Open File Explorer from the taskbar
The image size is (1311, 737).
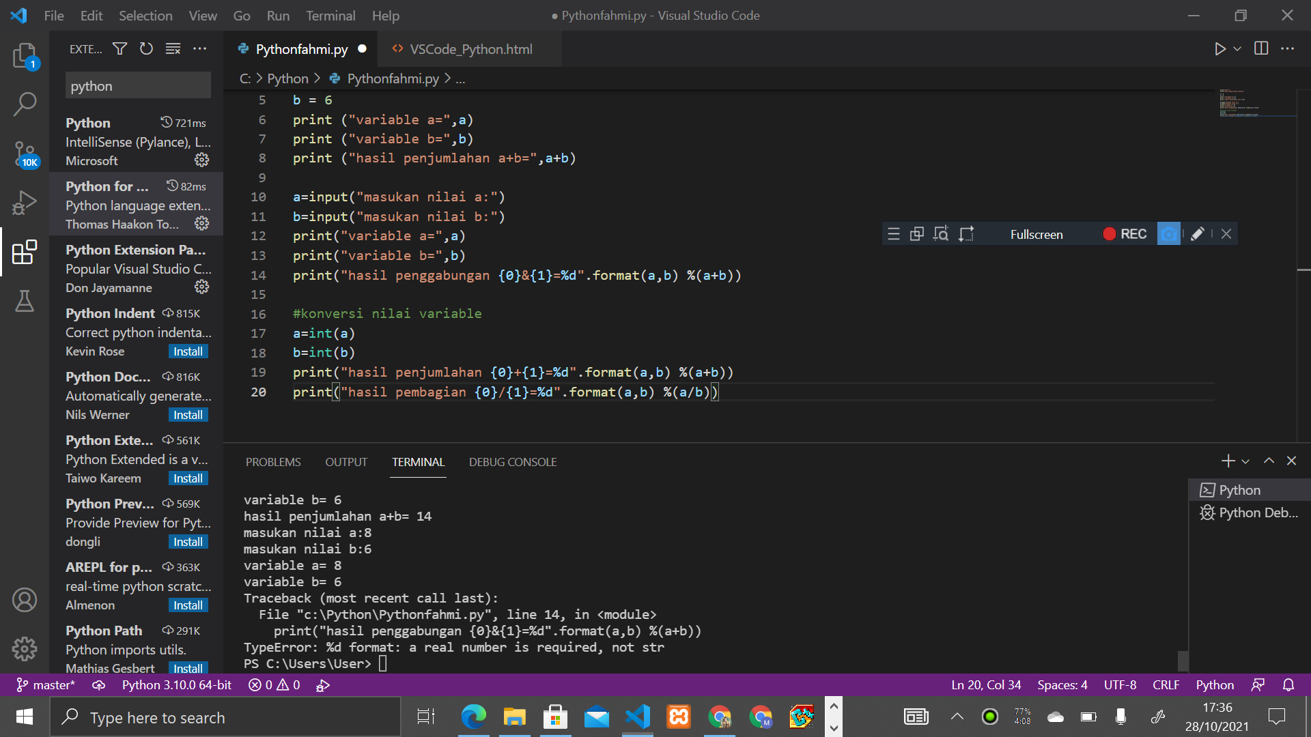(x=514, y=717)
